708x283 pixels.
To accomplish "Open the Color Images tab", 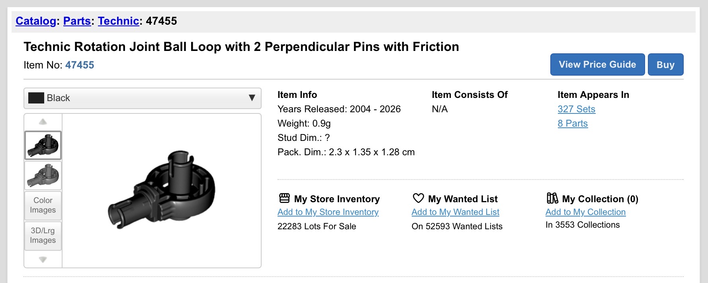I will point(43,205).
